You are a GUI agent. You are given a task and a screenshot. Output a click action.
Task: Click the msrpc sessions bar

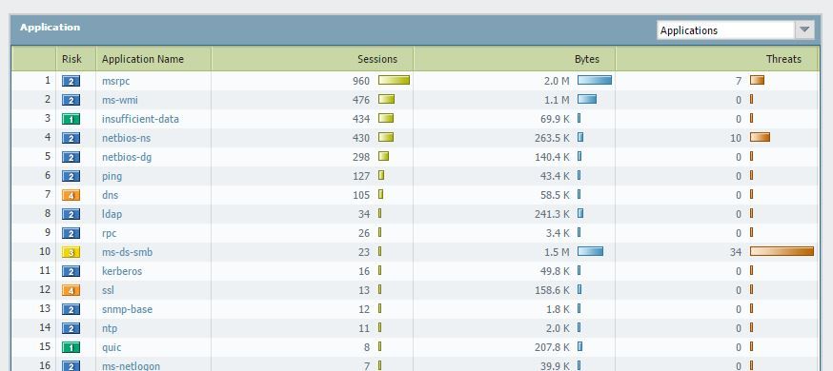pos(394,80)
